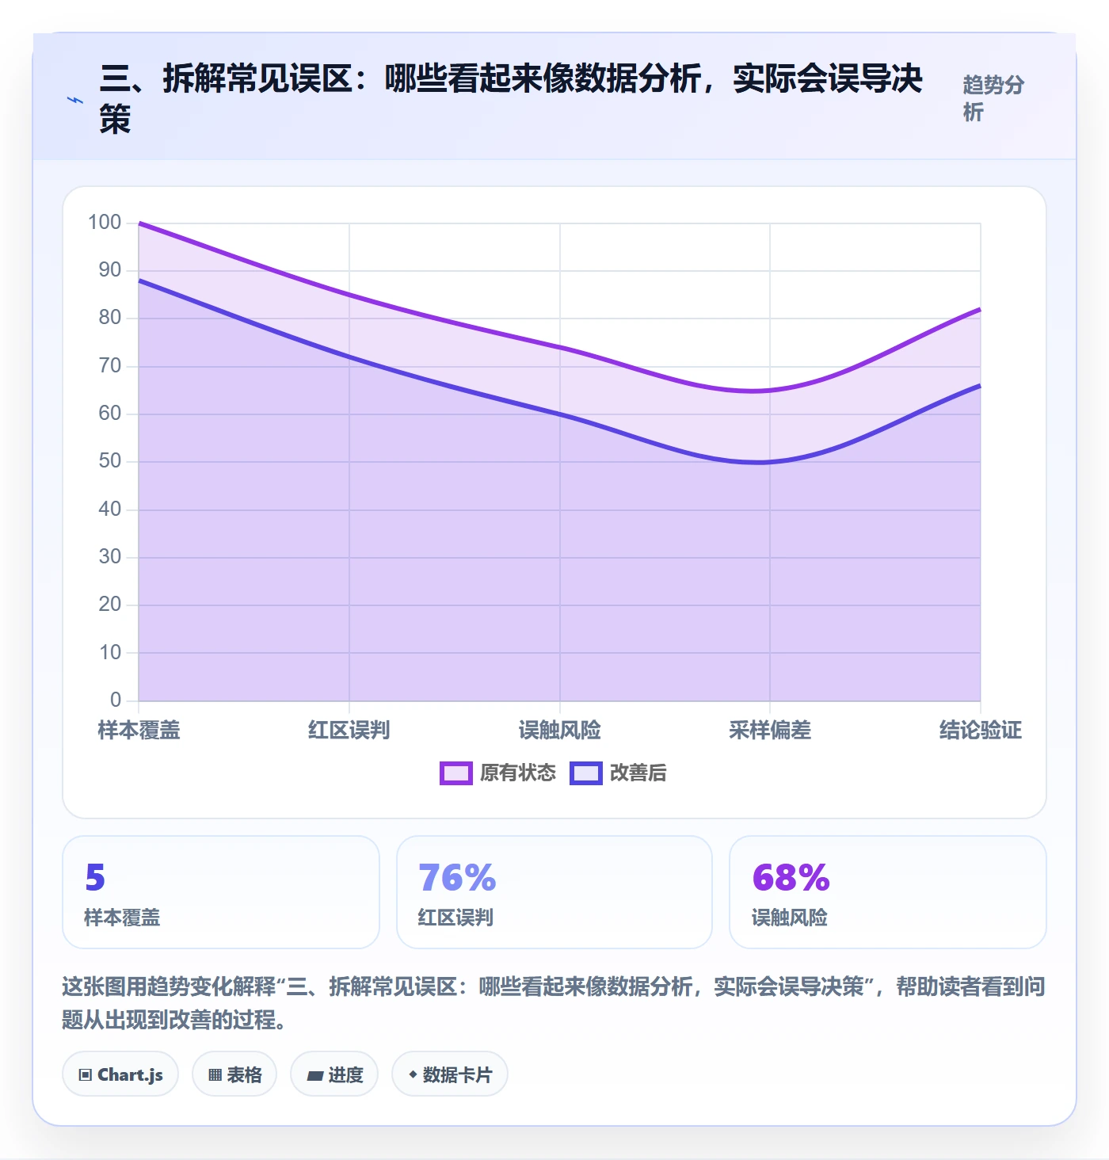Click the 50 y-axis tick label

tap(110, 461)
